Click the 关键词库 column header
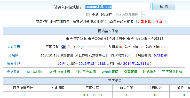190x98 pixels. click(58, 88)
